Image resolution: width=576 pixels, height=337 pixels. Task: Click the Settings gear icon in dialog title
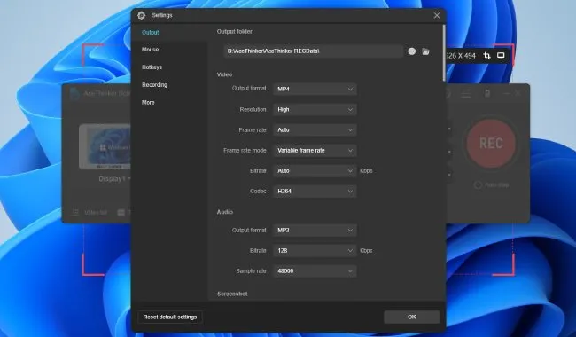click(142, 15)
